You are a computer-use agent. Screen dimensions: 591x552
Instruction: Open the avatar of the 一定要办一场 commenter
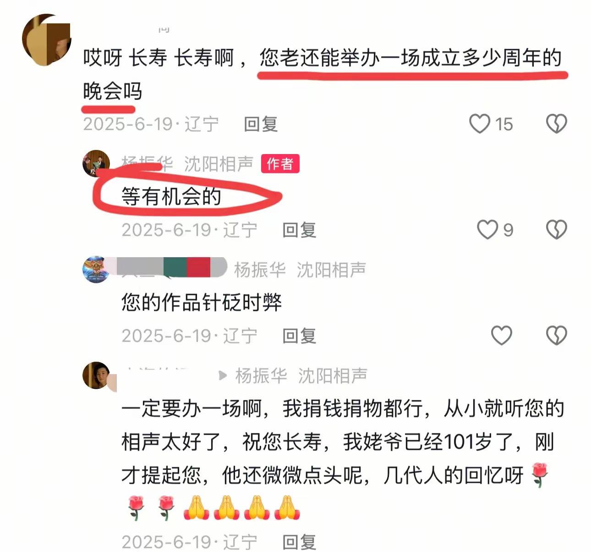click(96, 375)
